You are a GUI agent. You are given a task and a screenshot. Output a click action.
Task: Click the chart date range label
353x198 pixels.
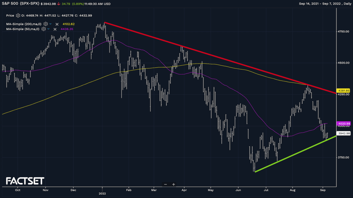(x=325, y=4)
